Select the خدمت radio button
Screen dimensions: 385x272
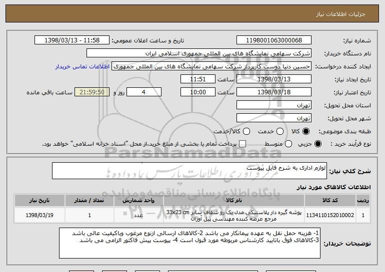click(x=280, y=132)
